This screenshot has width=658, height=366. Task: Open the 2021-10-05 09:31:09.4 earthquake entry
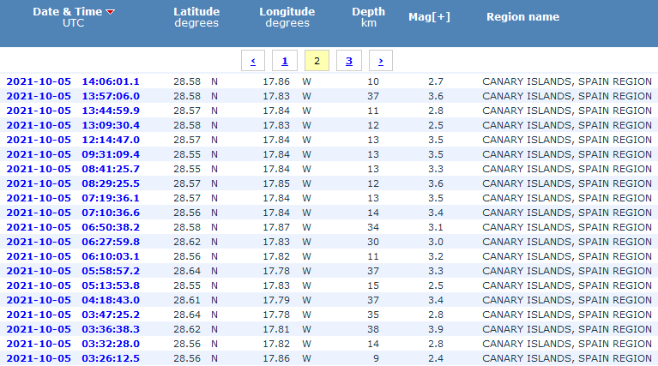pos(73,154)
